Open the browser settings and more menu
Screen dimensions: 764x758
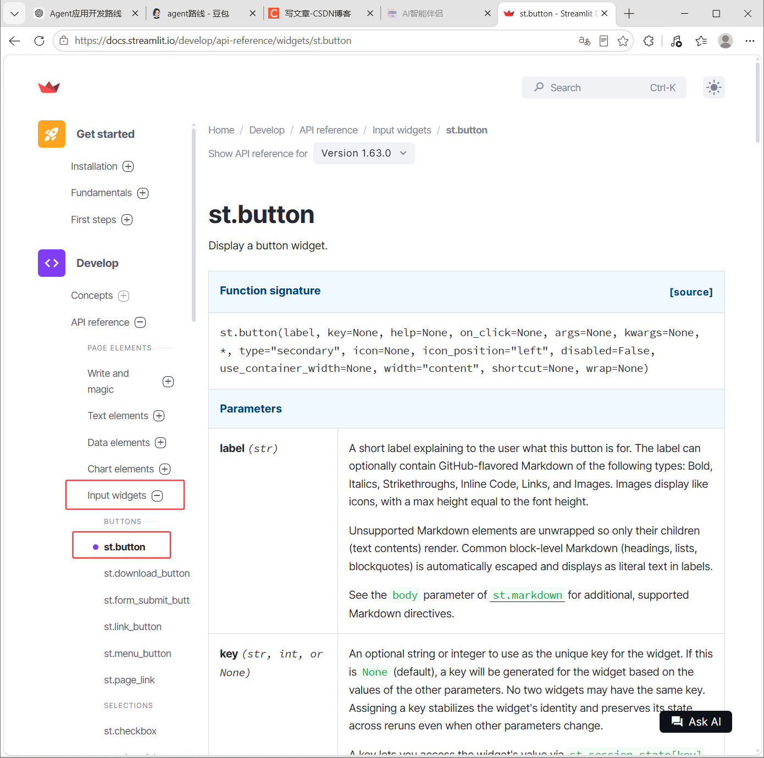(750, 41)
